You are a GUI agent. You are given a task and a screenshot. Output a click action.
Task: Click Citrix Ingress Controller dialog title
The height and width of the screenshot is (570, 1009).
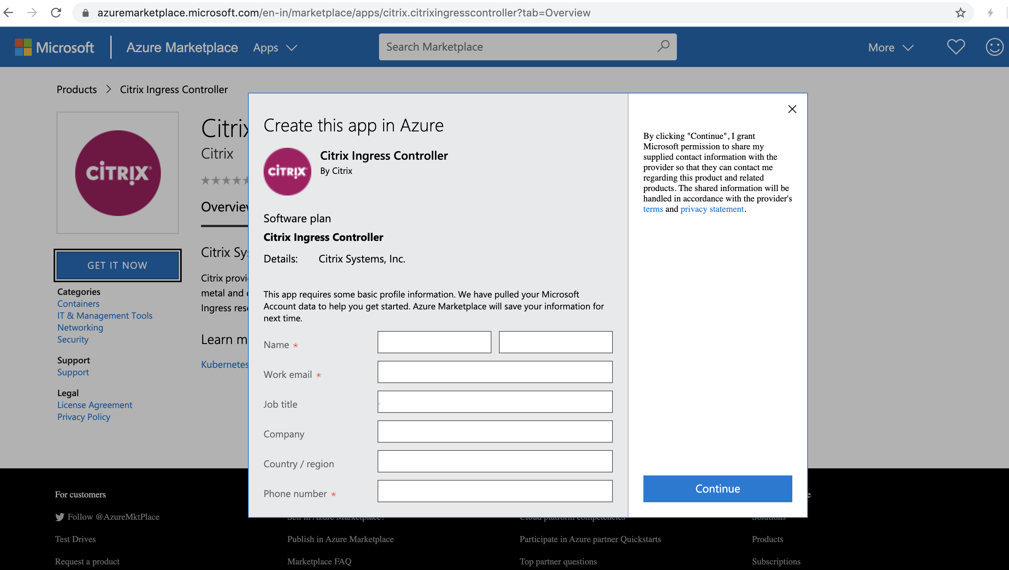click(x=384, y=156)
